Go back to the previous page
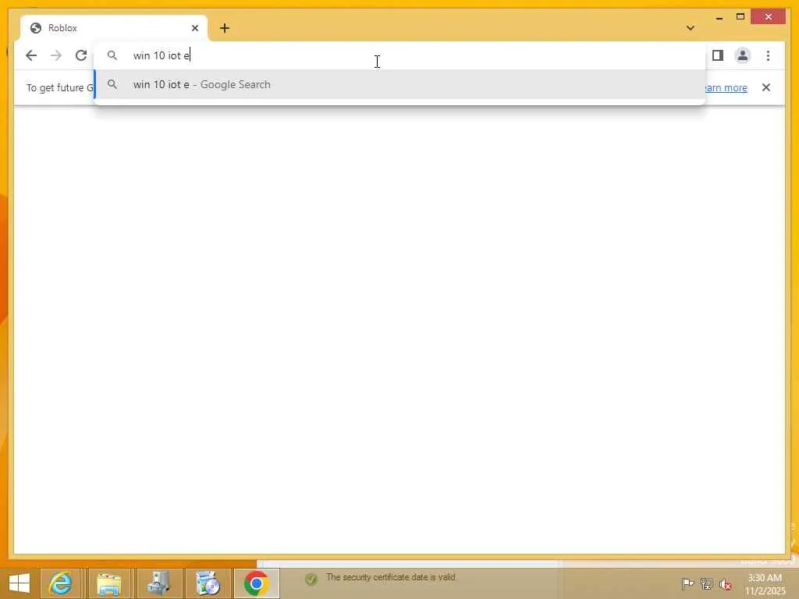799x599 pixels. (31, 55)
